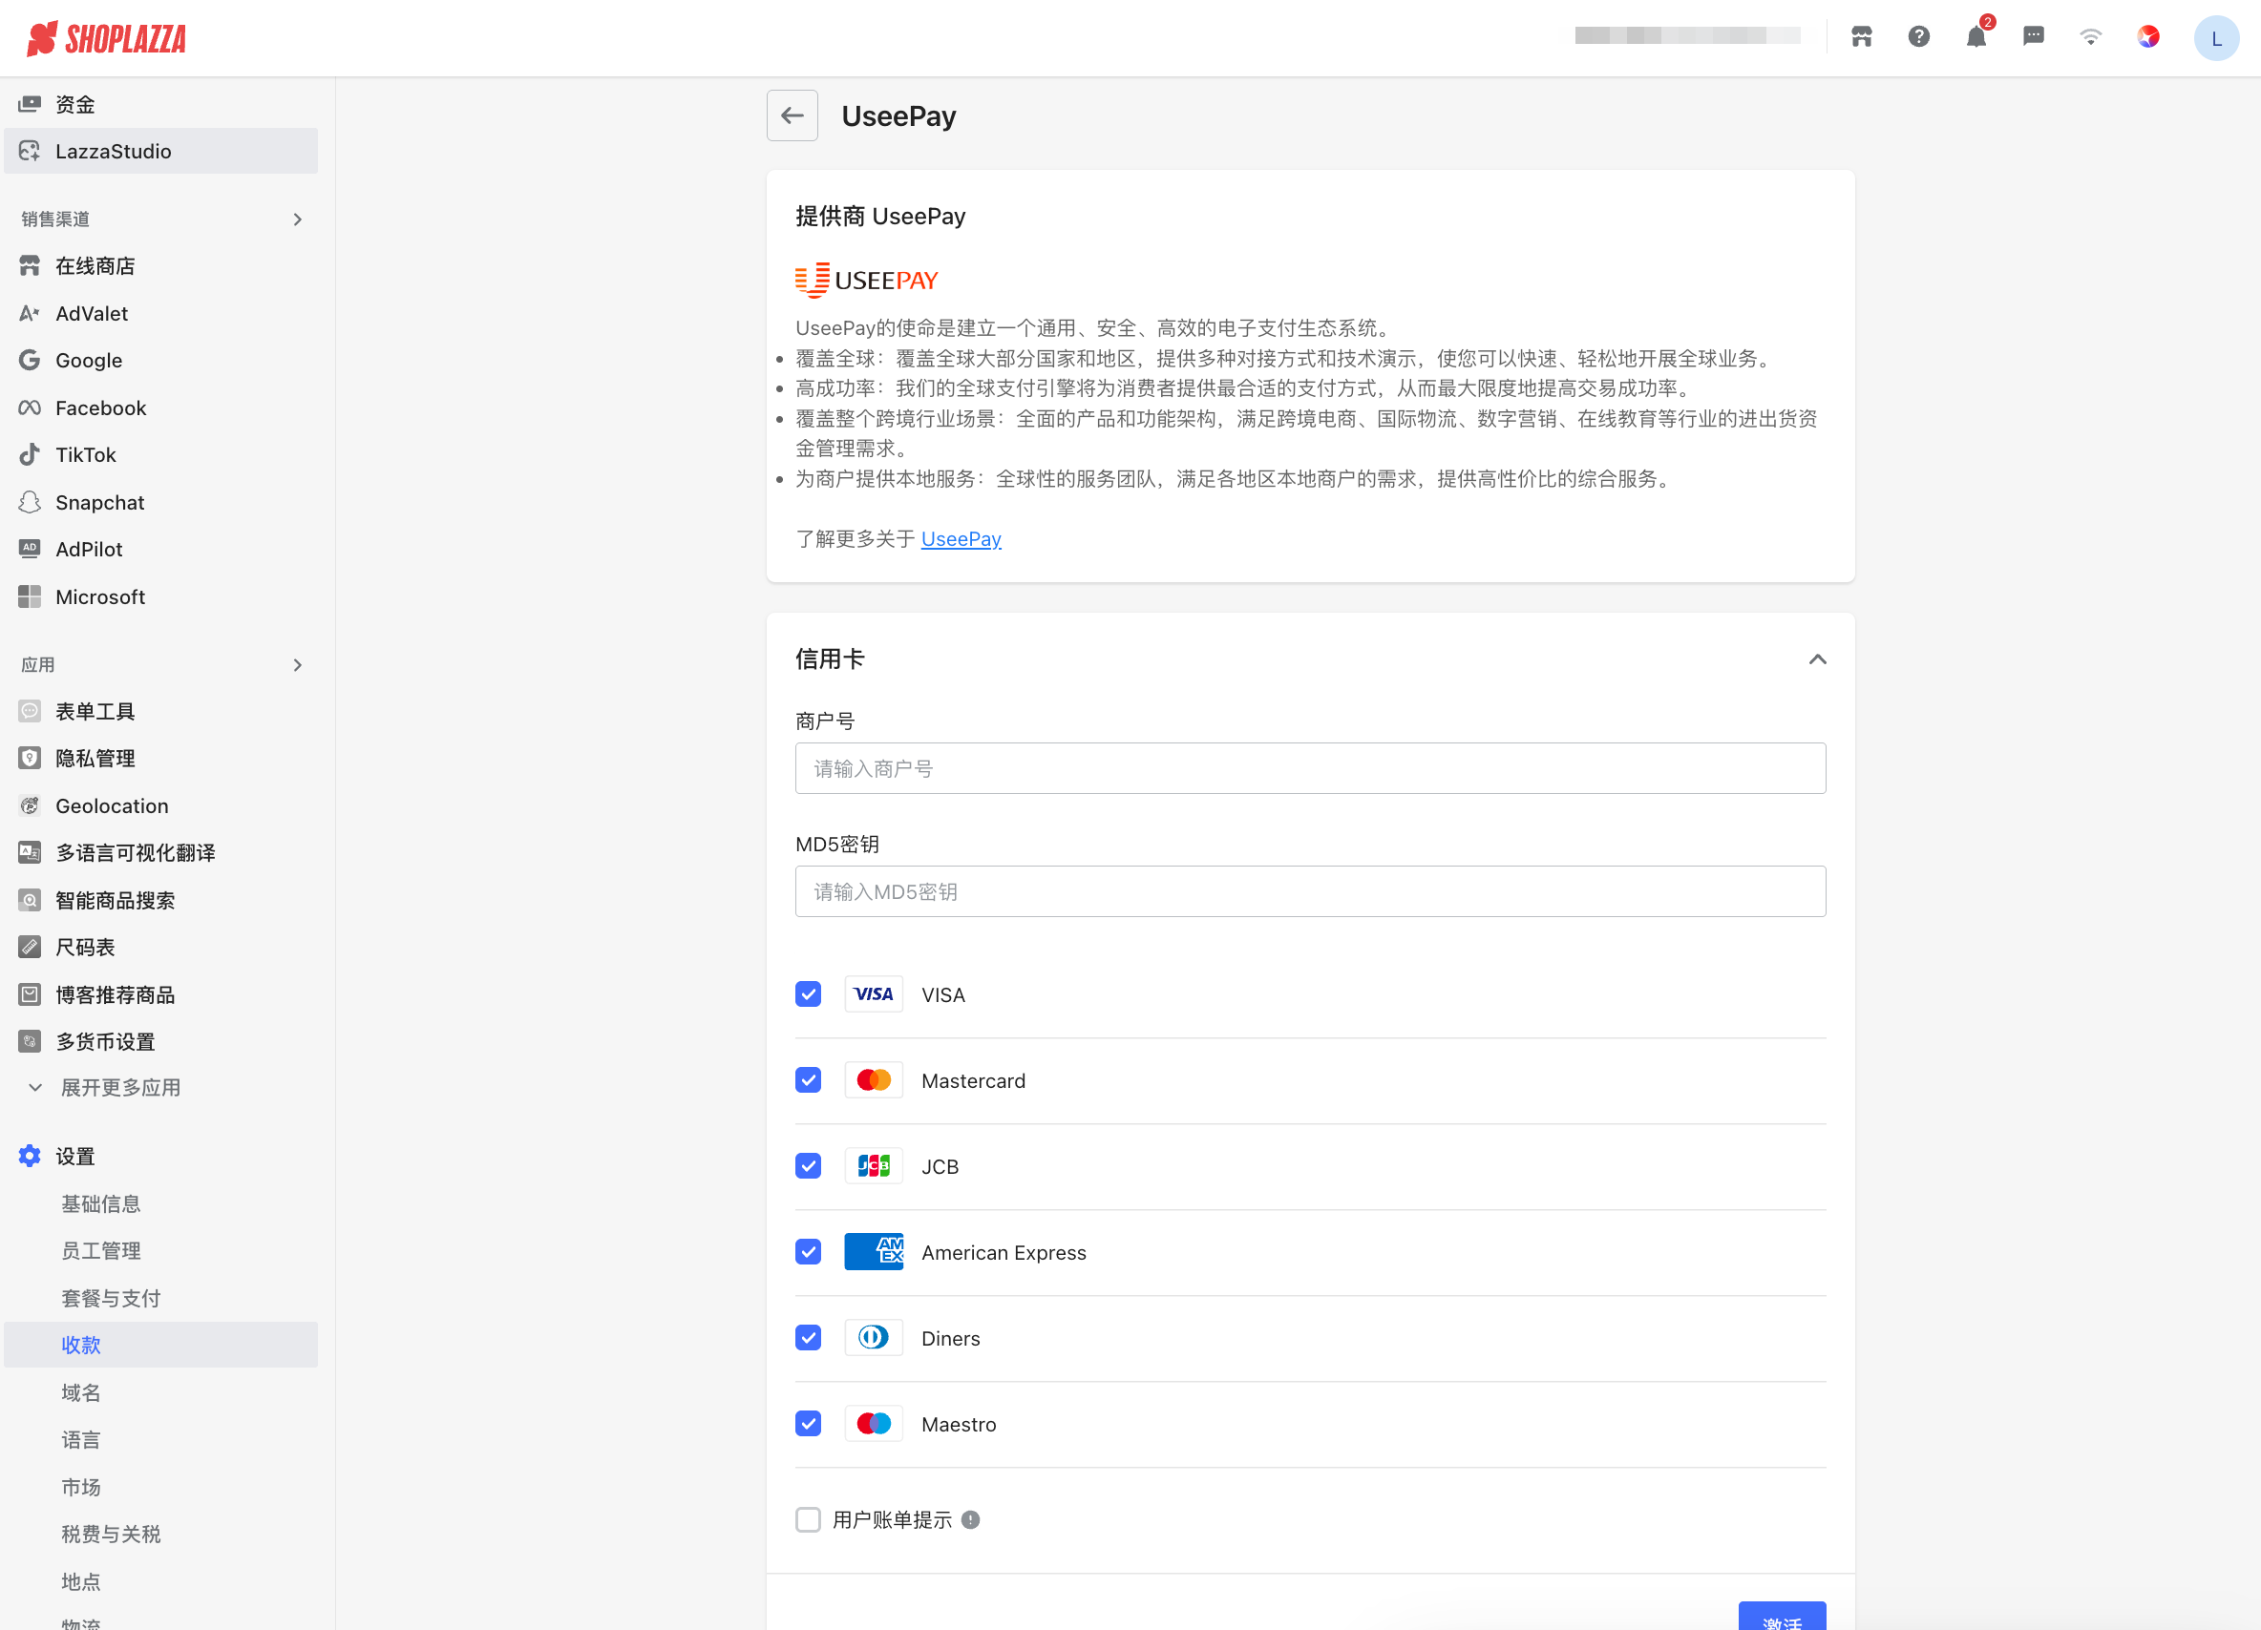Open 套餐与支付 settings page
This screenshot has height=1630, width=2261.
pyautogui.click(x=111, y=1298)
